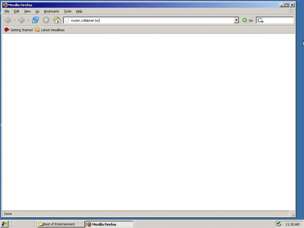Click the Done status bar text

pos(8,214)
